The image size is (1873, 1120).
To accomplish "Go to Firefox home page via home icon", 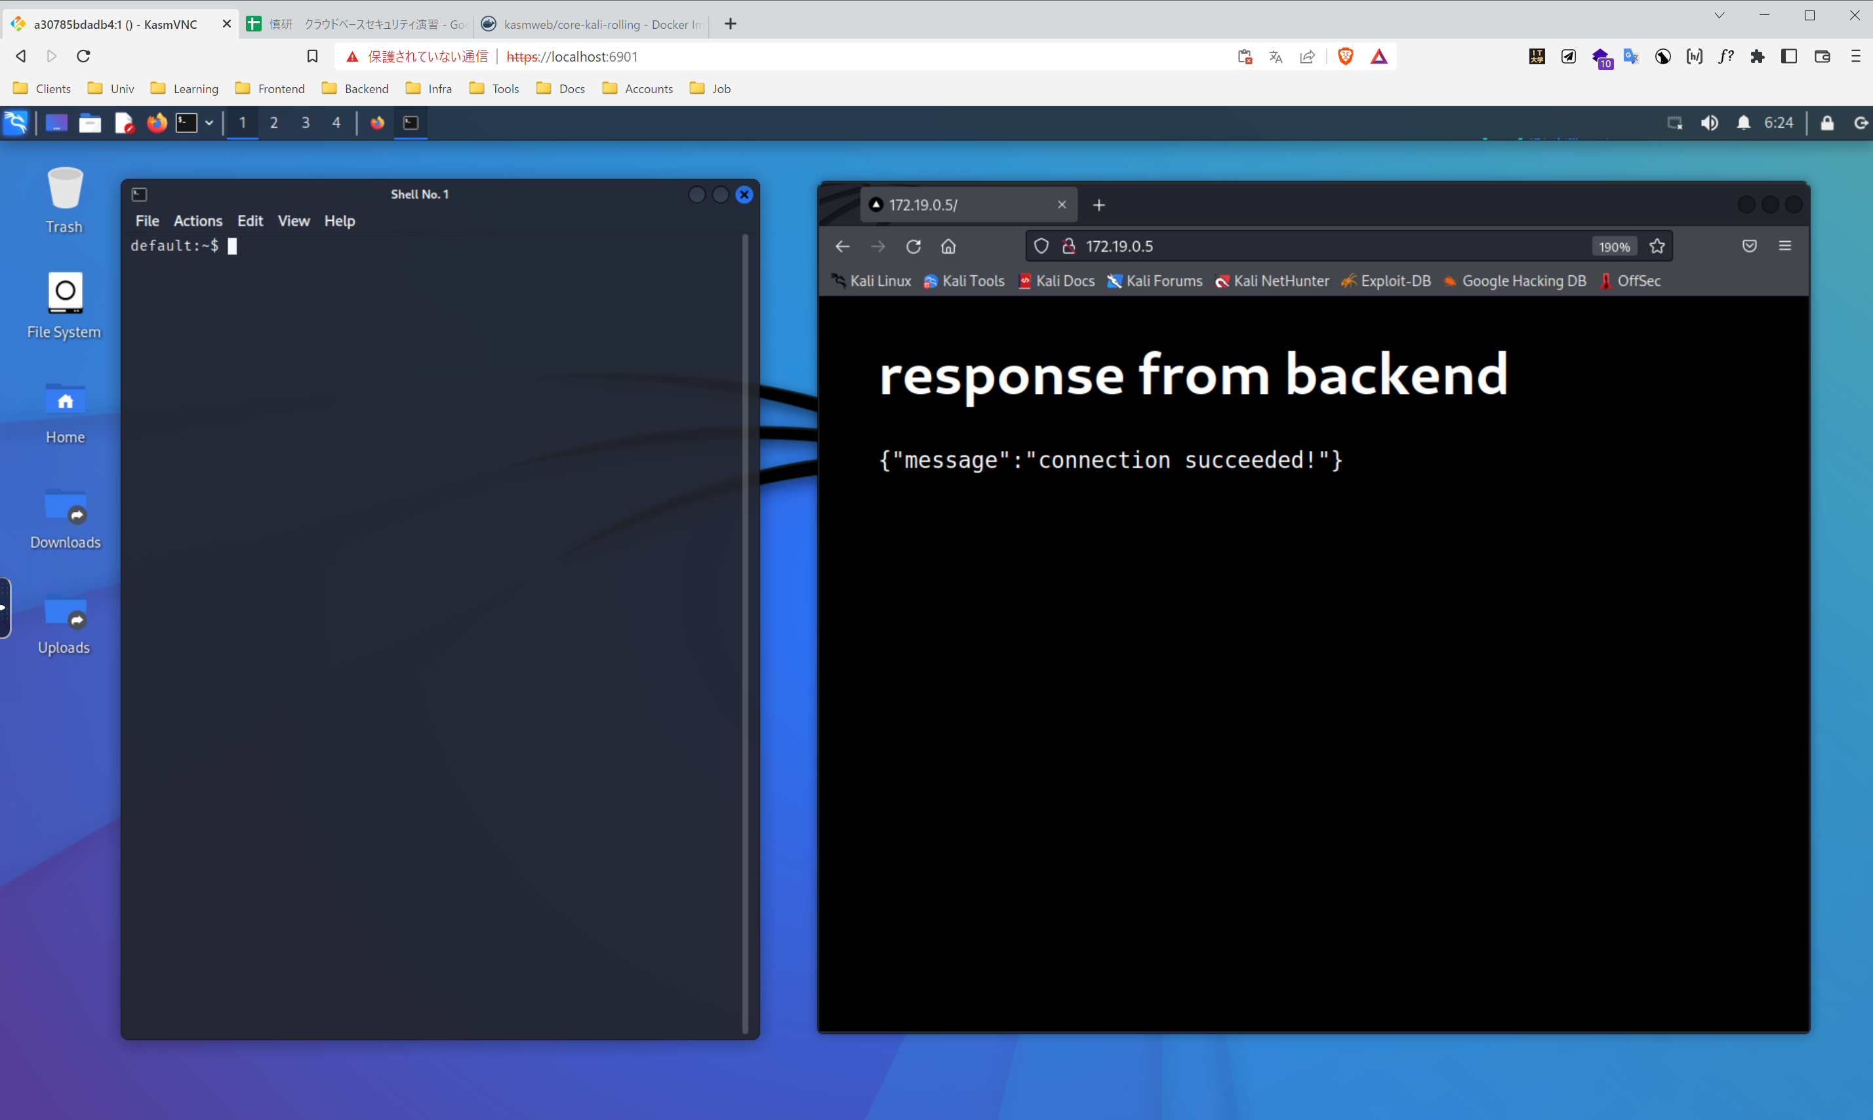I will coord(948,246).
